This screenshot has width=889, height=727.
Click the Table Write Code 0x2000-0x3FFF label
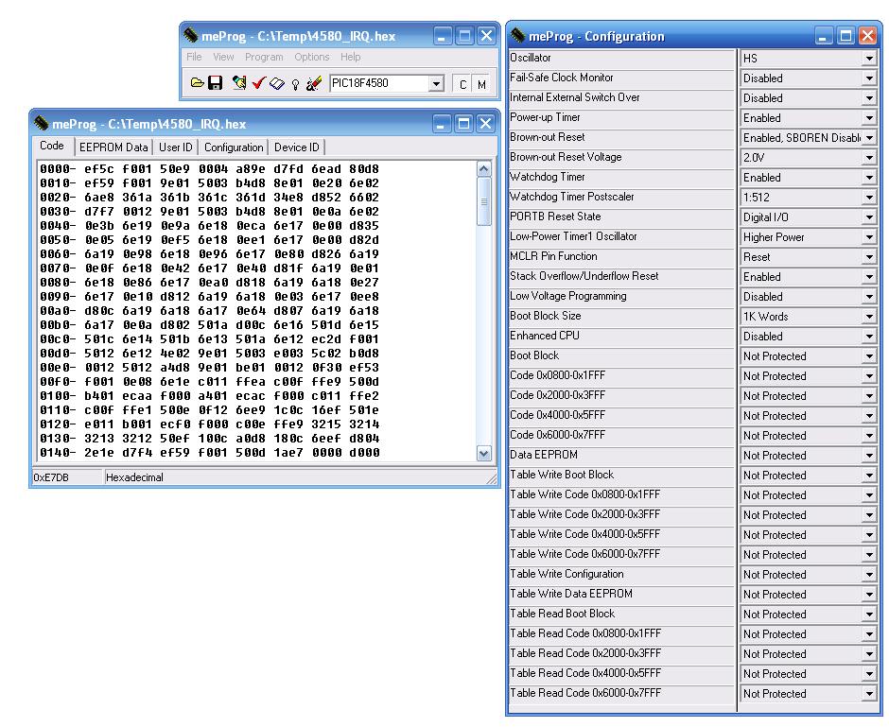click(x=584, y=514)
